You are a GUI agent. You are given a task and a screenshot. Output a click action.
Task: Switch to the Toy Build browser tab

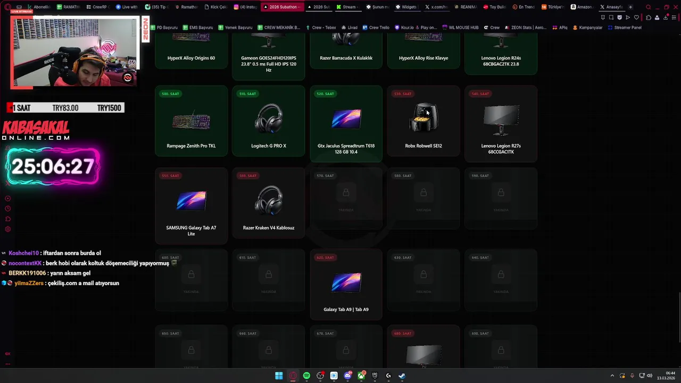(x=494, y=7)
